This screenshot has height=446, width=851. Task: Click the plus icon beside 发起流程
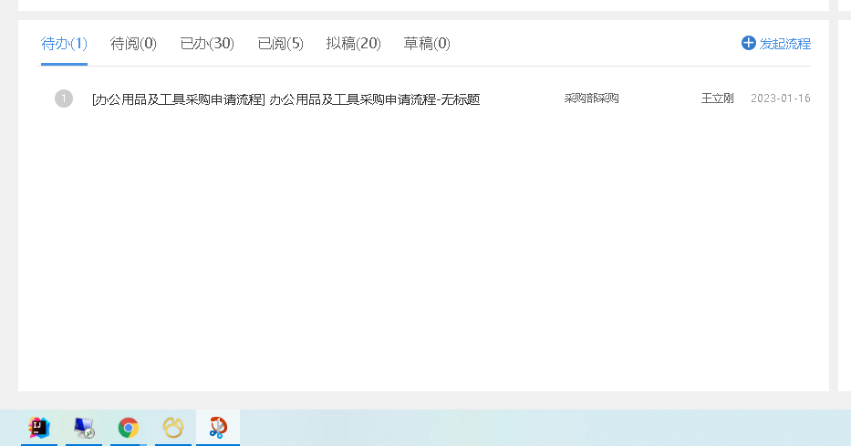click(749, 44)
